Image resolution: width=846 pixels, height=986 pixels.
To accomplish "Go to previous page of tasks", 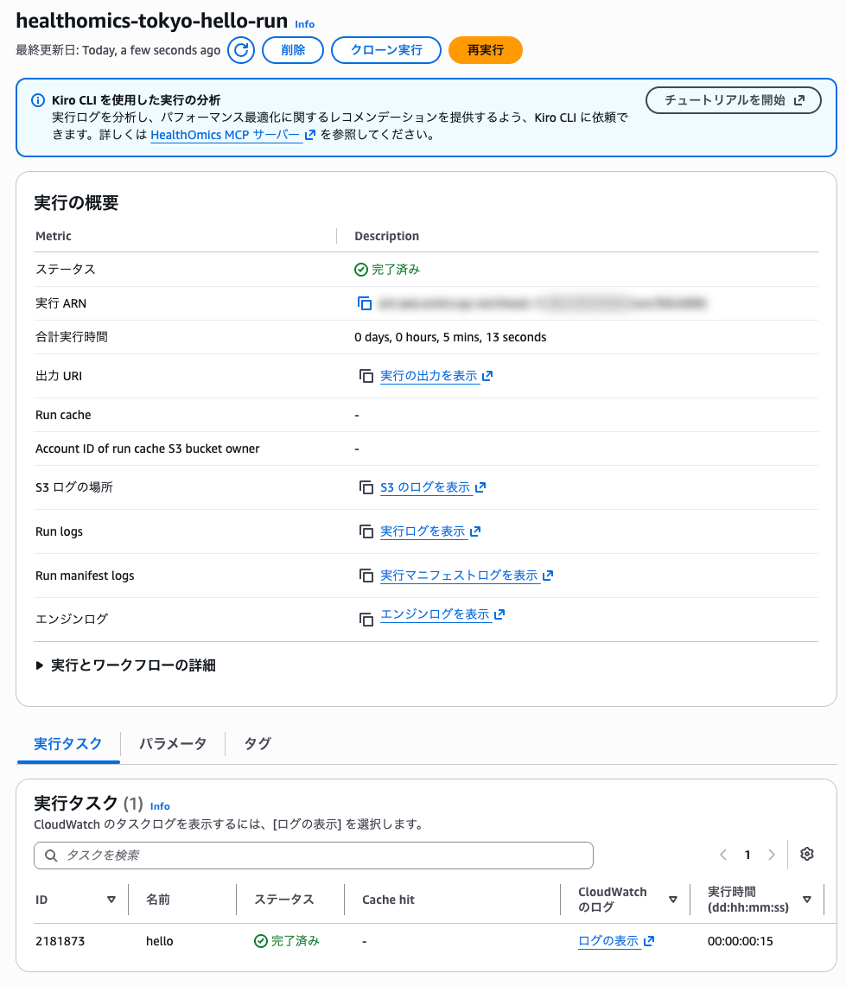I will click(723, 855).
